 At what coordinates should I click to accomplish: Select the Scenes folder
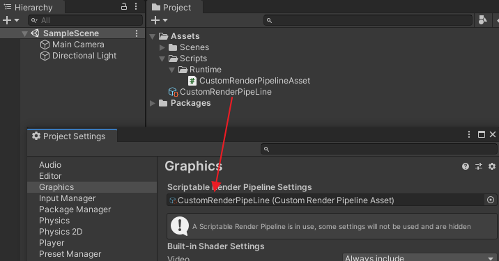pyautogui.click(x=194, y=47)
